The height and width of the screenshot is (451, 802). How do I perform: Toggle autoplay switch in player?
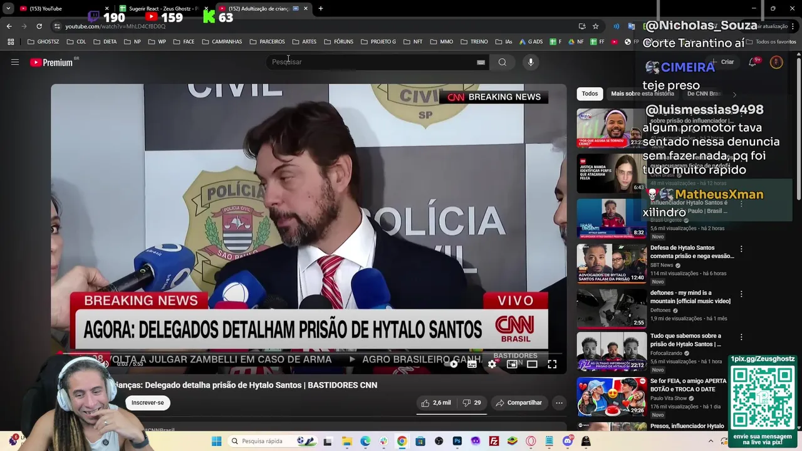click(452, 364)
